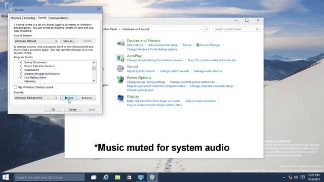
Task: Switch to the Recording tab
Action: (x=29, y=18)
